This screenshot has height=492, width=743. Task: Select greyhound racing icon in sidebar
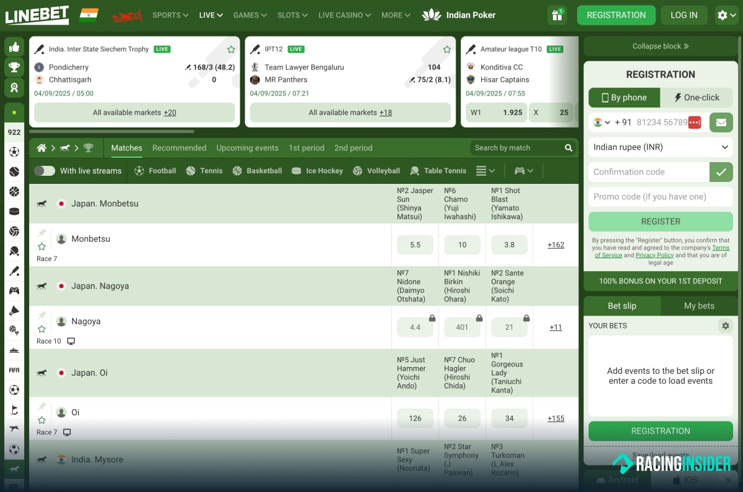tap(14, 429)
